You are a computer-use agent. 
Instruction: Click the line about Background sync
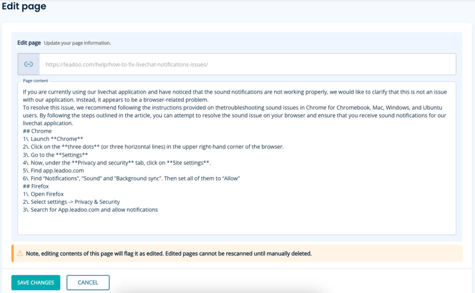pos(131,178)
